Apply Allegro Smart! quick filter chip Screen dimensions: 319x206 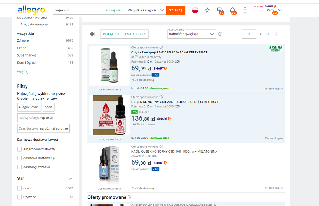coord(29,107)
